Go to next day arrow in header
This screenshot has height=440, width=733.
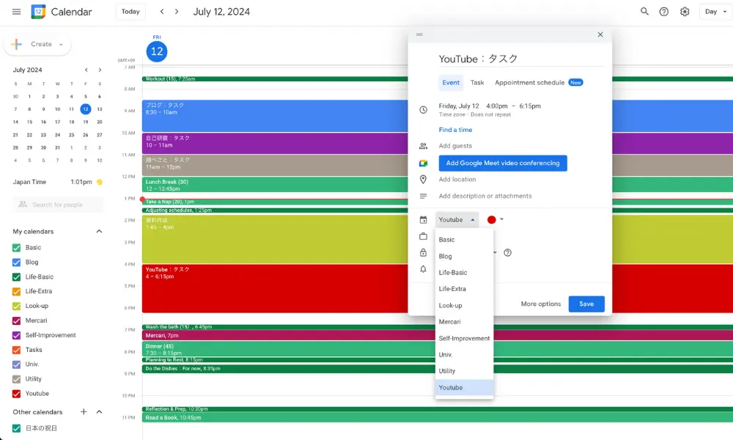pos(177,12)
